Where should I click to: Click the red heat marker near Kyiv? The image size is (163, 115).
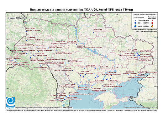click(x=66, y=44)
